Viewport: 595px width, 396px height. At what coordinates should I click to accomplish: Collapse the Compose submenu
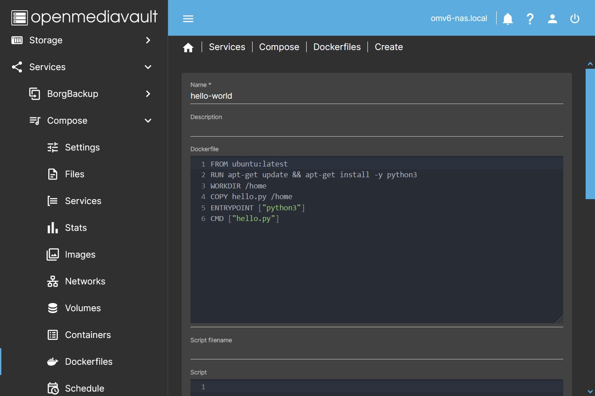tap(148, 121)
